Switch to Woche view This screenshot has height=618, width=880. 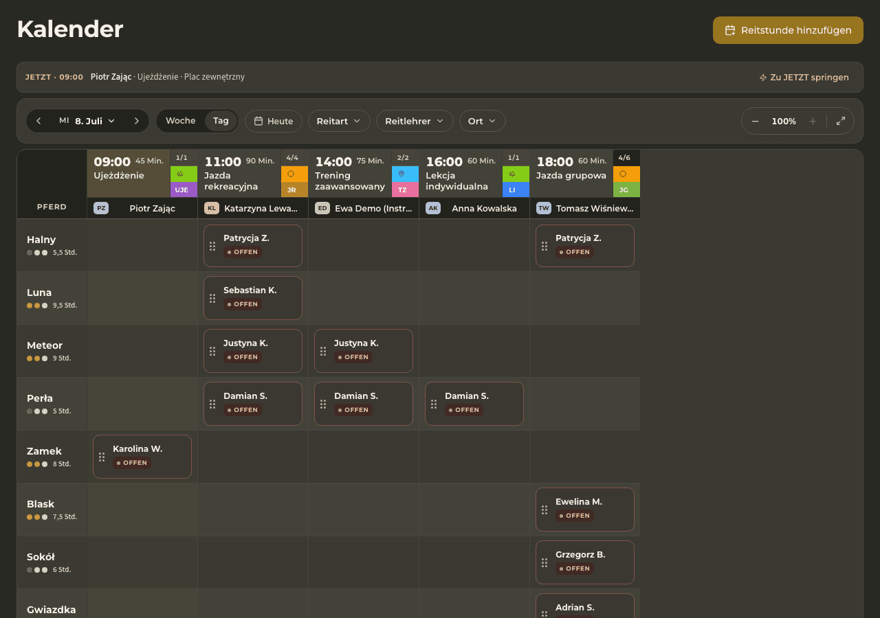click(181, 121)
